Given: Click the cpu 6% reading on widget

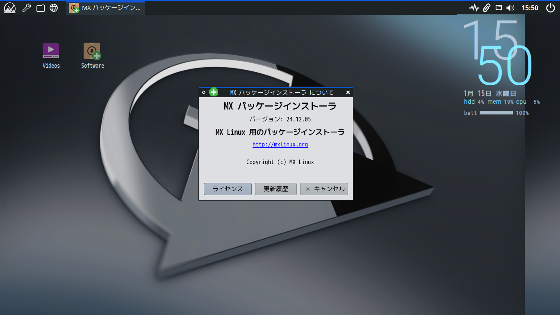Looking at the screenshot, I should point(528,102).
